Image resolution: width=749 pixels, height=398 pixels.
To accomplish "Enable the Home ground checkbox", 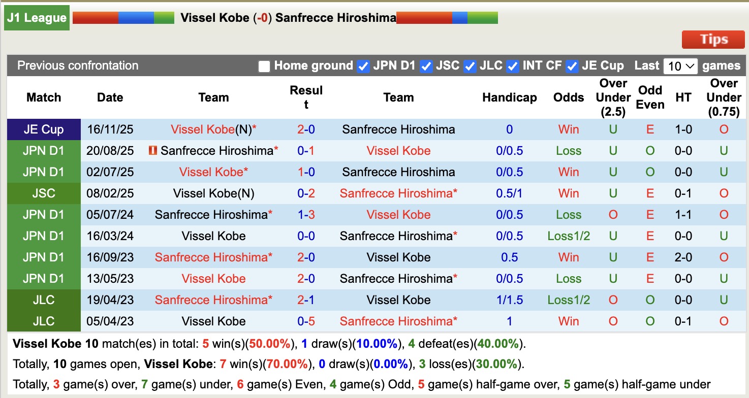I will [264, 65].
